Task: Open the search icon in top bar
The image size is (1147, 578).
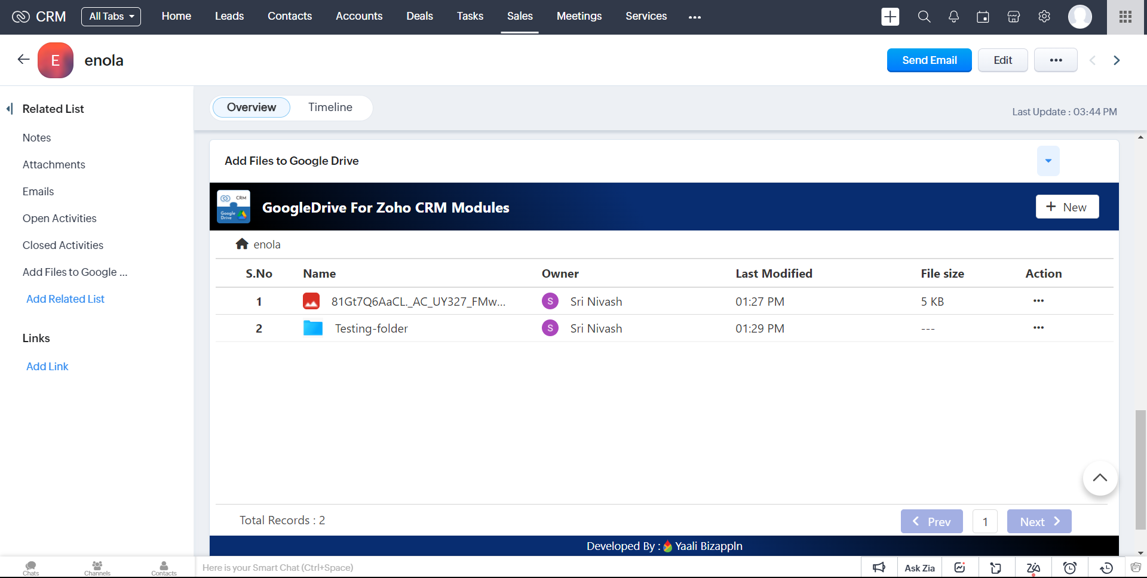Action: 924,17
